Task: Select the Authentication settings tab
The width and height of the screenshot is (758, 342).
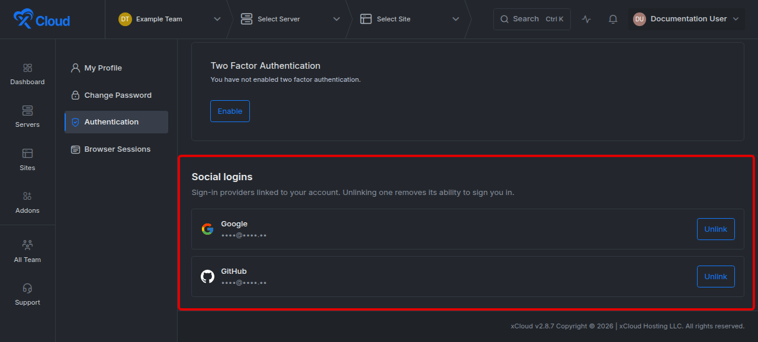Action: tap(116, 122)
